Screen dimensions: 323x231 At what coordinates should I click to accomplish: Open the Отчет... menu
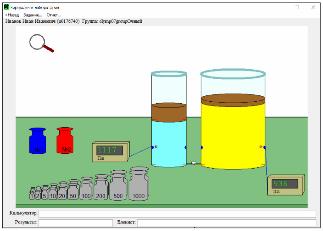[54, 15]
